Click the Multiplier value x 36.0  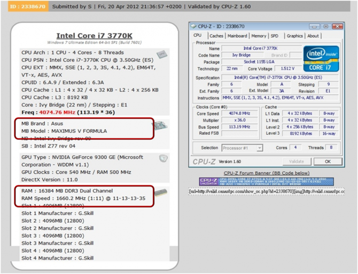click(x=239, y=120)
